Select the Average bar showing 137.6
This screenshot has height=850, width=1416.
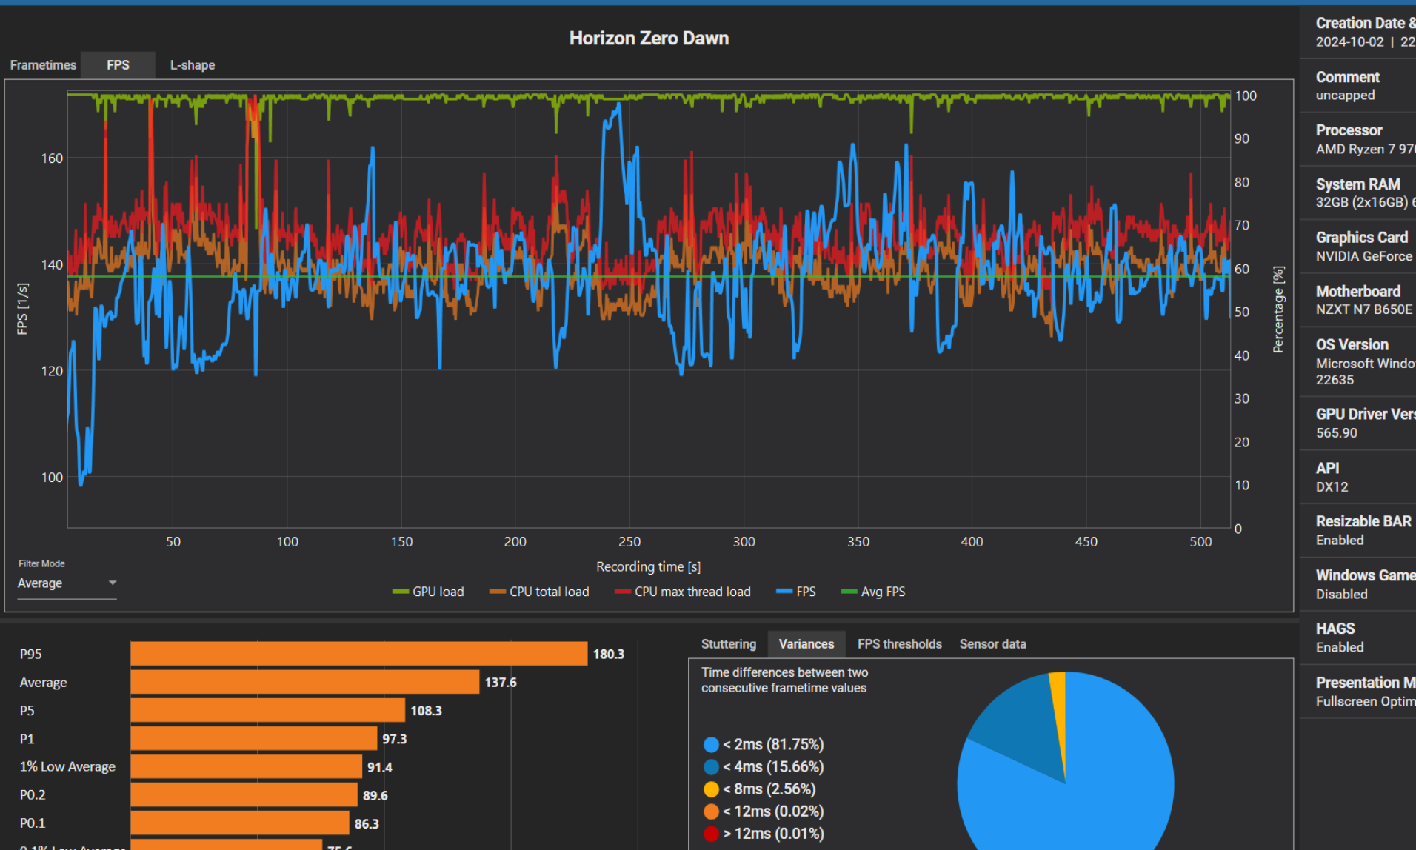[x=304, y=682]
